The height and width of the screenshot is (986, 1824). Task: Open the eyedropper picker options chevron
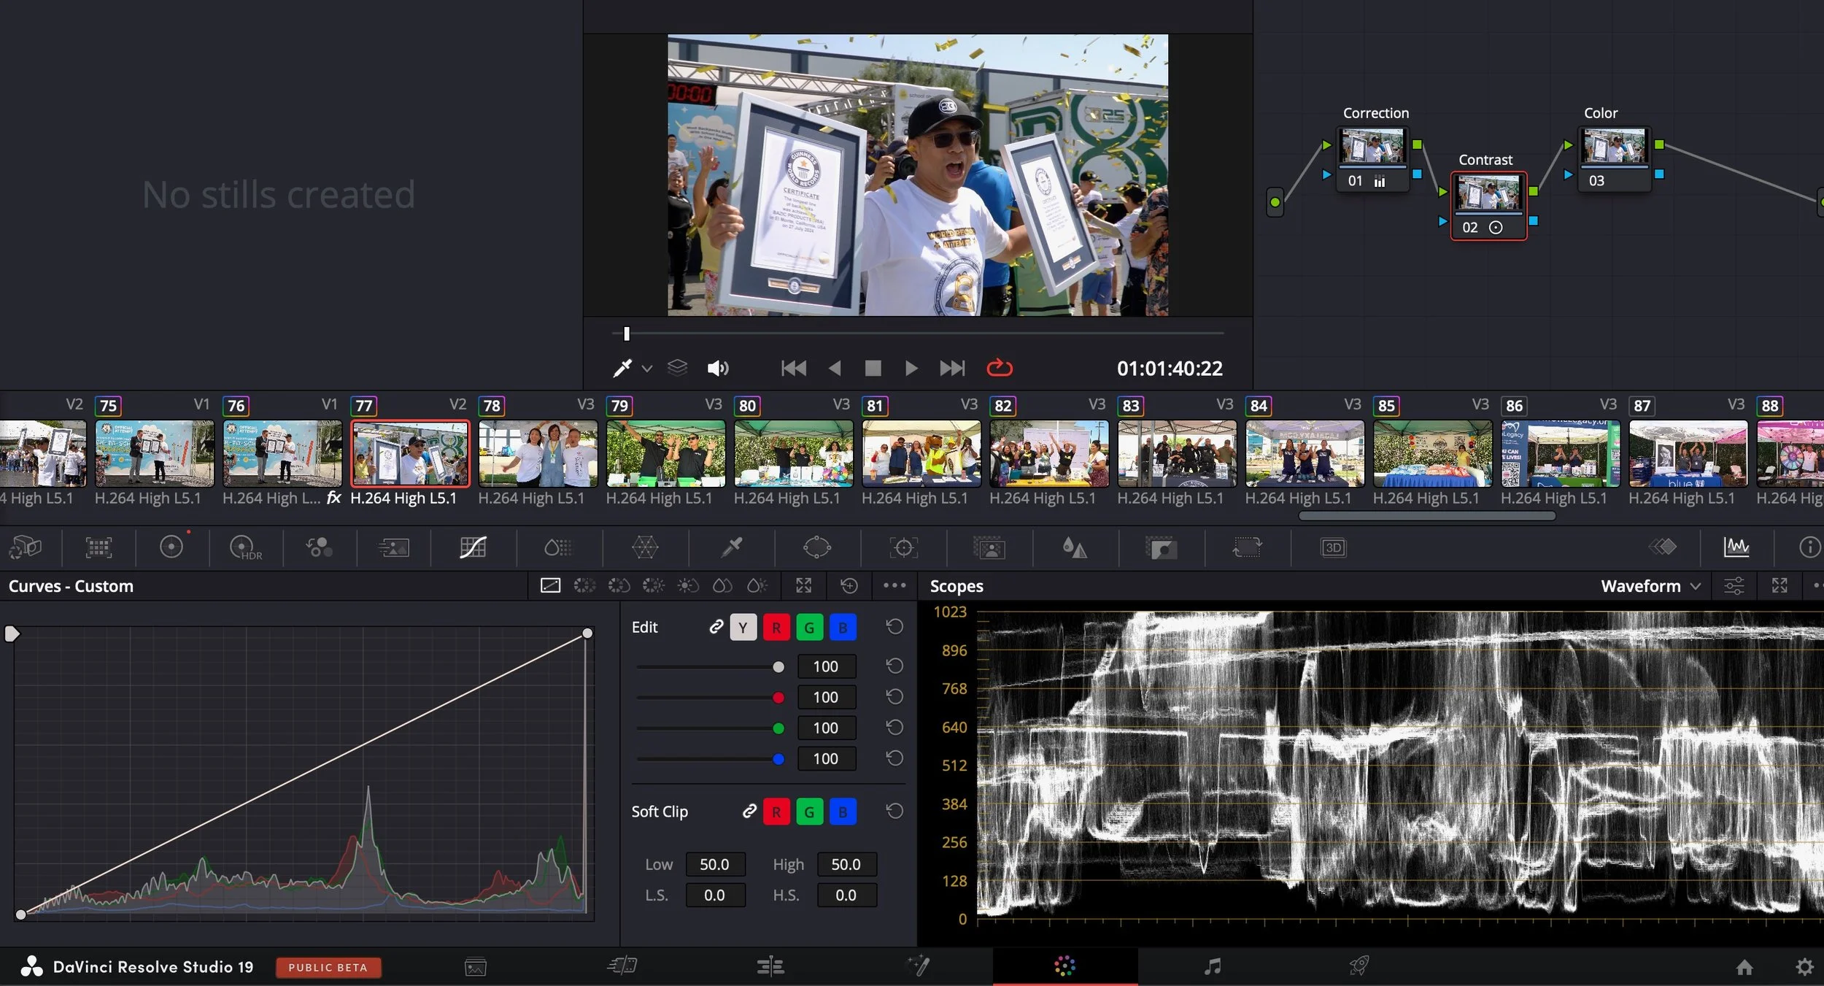point(646,369)
